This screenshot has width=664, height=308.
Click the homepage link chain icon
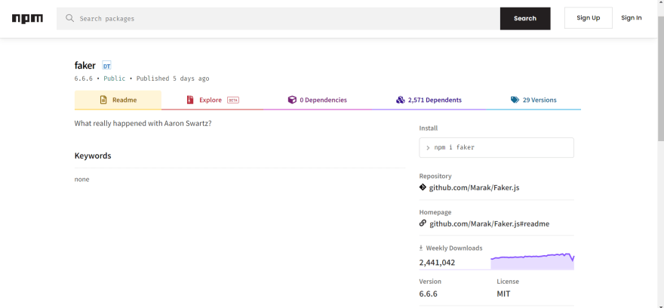click(x=423, y=223)
